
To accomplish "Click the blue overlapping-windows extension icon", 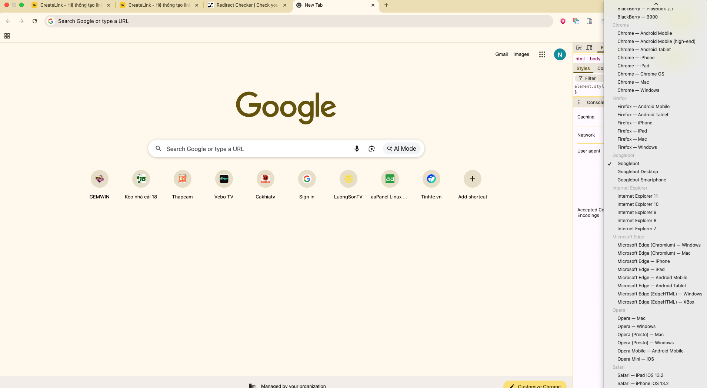I will click(x=576, y=21).
